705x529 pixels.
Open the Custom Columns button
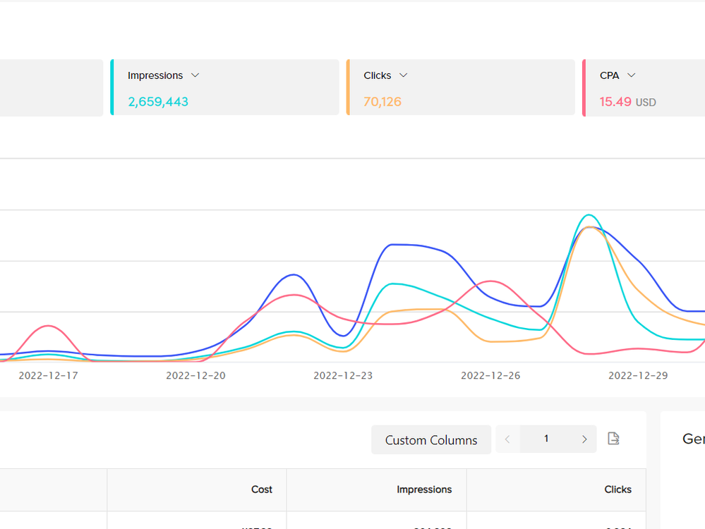pyautogui.click(x=431, y=439)
